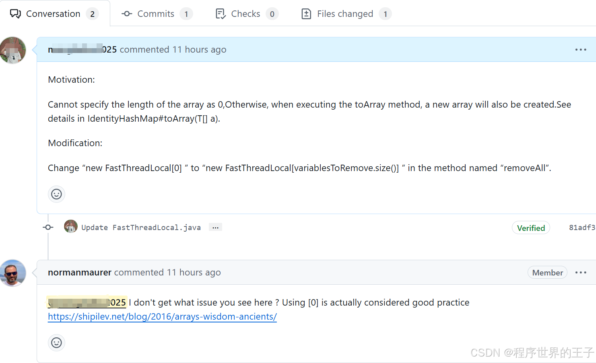The height and width of the screenshot is (363, 596).
Task: Expand the full commit message
Action: tap(215, 227)
